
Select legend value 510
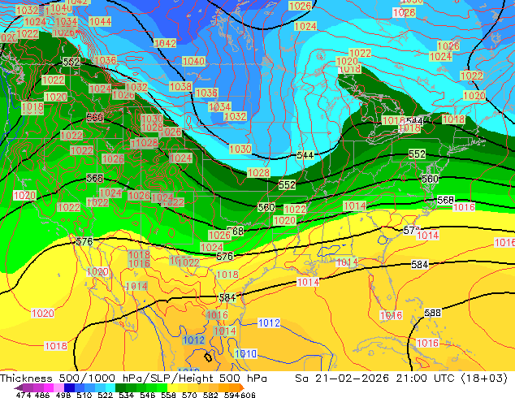click(84, 395)
